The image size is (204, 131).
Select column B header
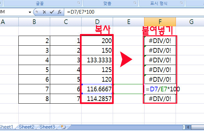[34, 22]
